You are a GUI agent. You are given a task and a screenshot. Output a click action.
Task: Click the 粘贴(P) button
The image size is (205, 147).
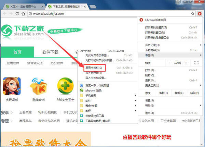tap(195, 93)
